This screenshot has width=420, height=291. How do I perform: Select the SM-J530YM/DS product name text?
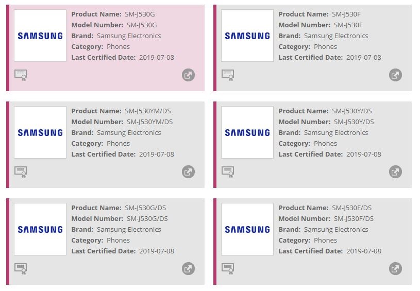[148, 111]
